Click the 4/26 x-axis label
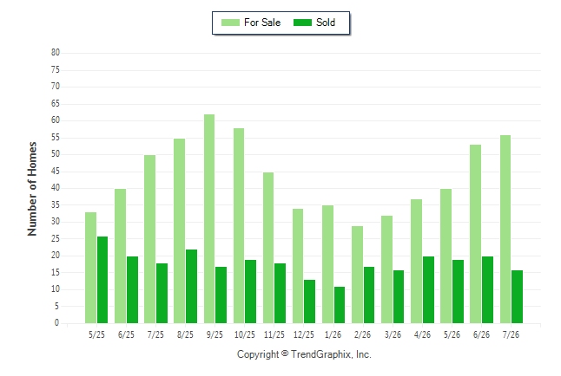 (422, 334)
